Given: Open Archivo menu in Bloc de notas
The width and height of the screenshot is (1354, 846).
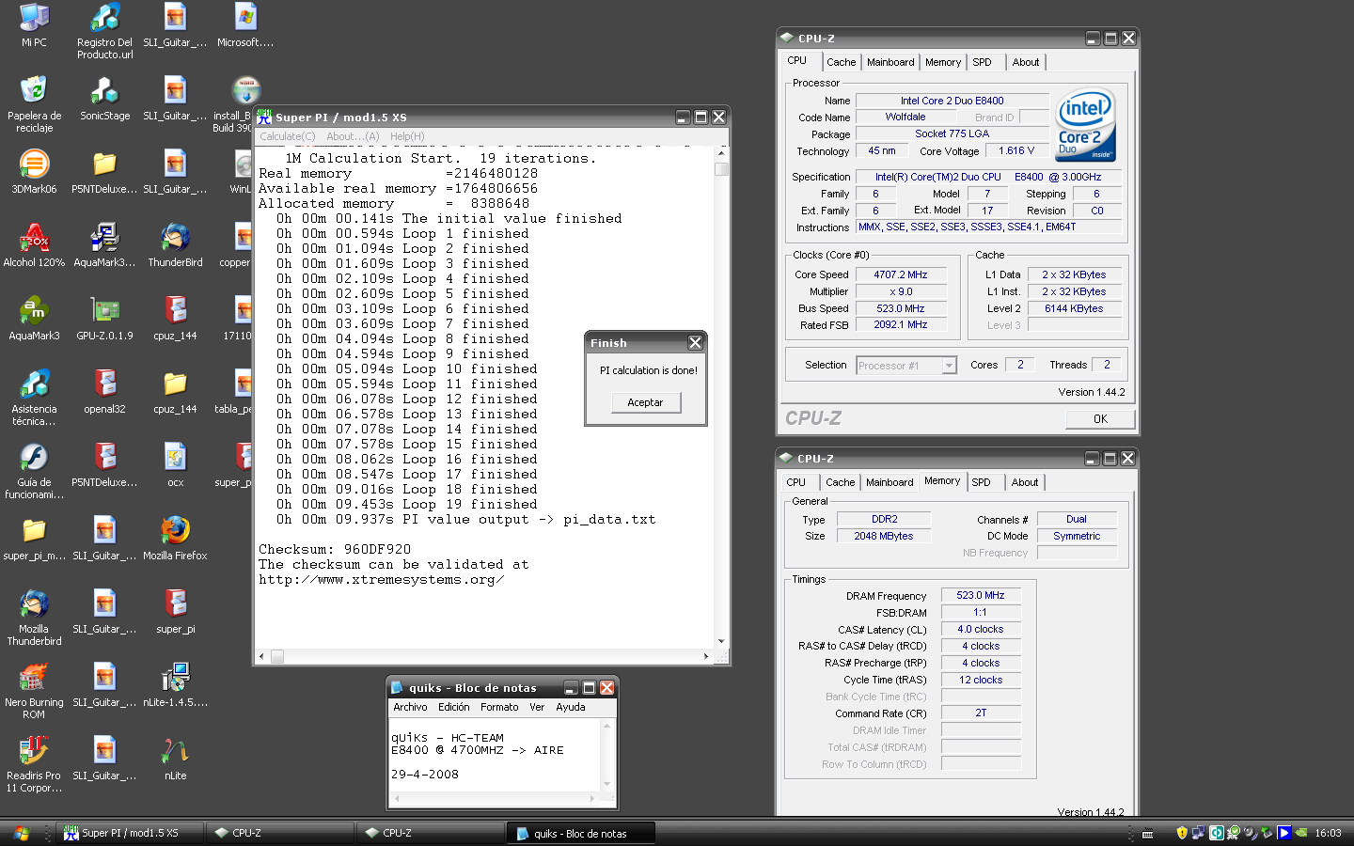Looking at the screenshot, I should tap(410, 707).
